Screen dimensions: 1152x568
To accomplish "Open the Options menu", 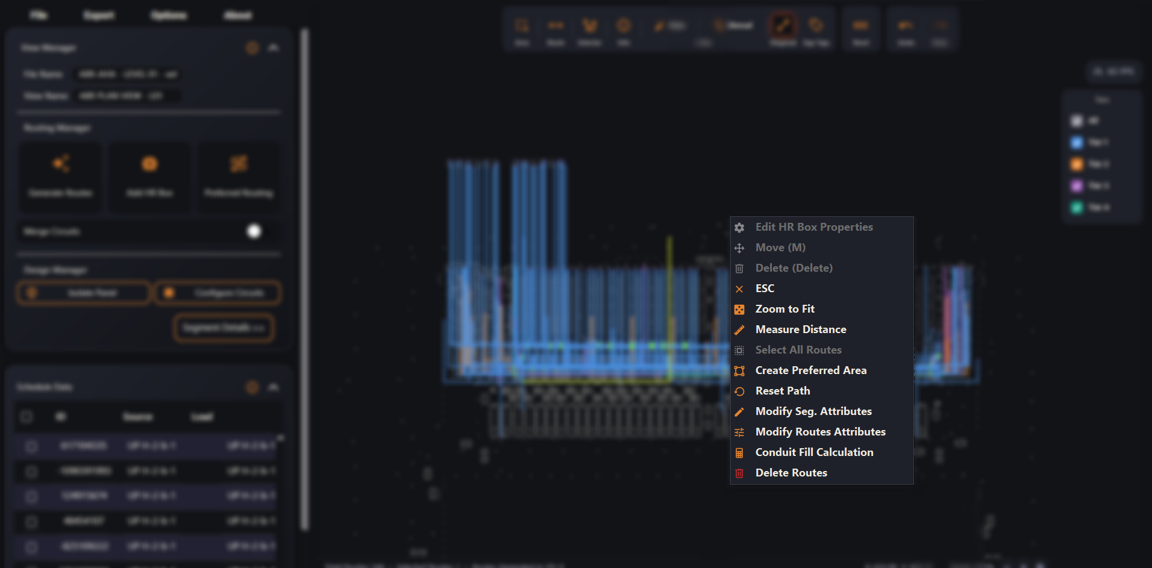I will coord(169,15).
